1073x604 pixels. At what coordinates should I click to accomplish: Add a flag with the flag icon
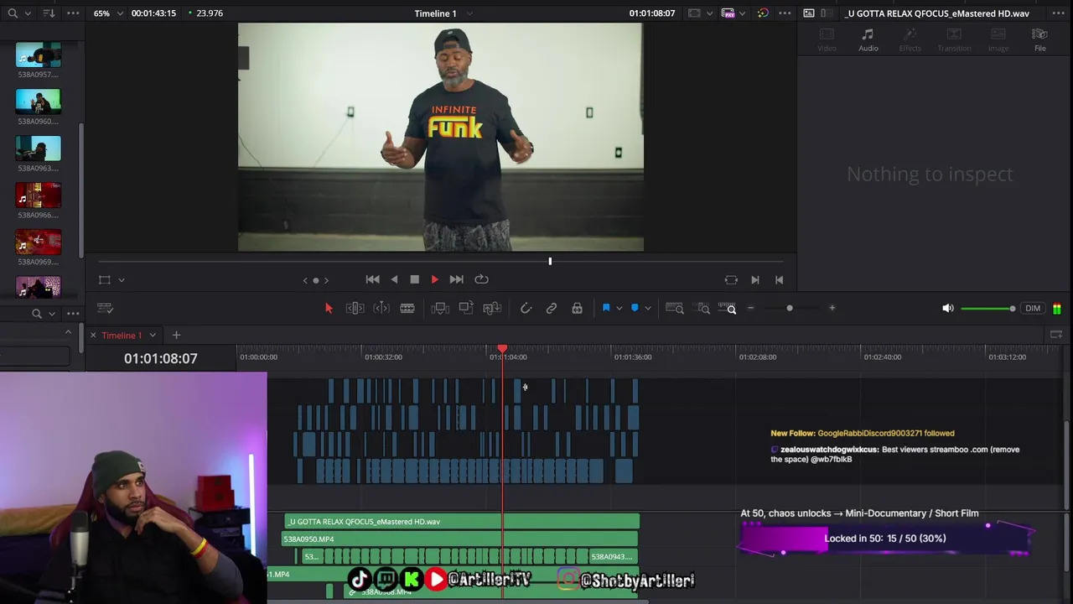[x=606, y=309]
